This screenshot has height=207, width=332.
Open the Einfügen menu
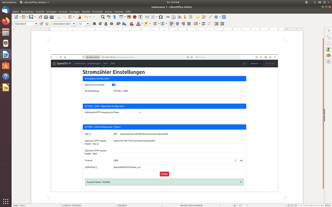pos(51,12)
